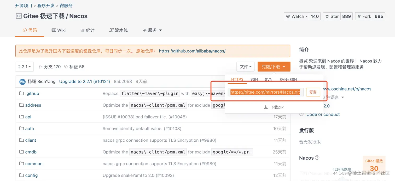The height and width of the screenshot is (181, 395).
Task: Click folder icon next to cmdb
Action: (21, 152)
